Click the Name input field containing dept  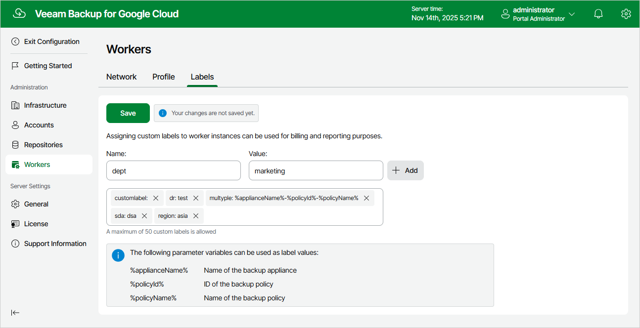click(174, 170)
